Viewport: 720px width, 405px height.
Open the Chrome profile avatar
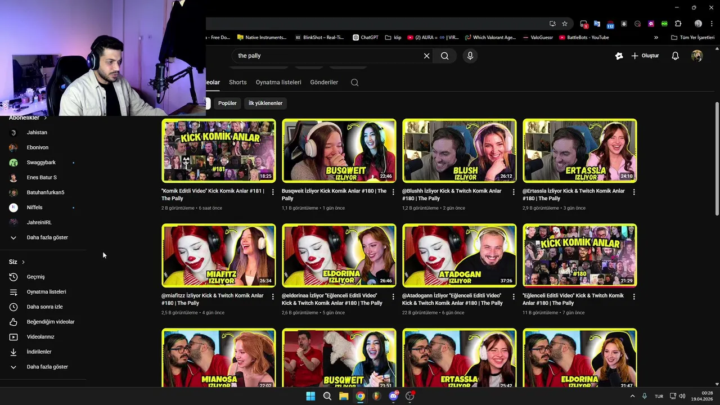coord(698,24)
